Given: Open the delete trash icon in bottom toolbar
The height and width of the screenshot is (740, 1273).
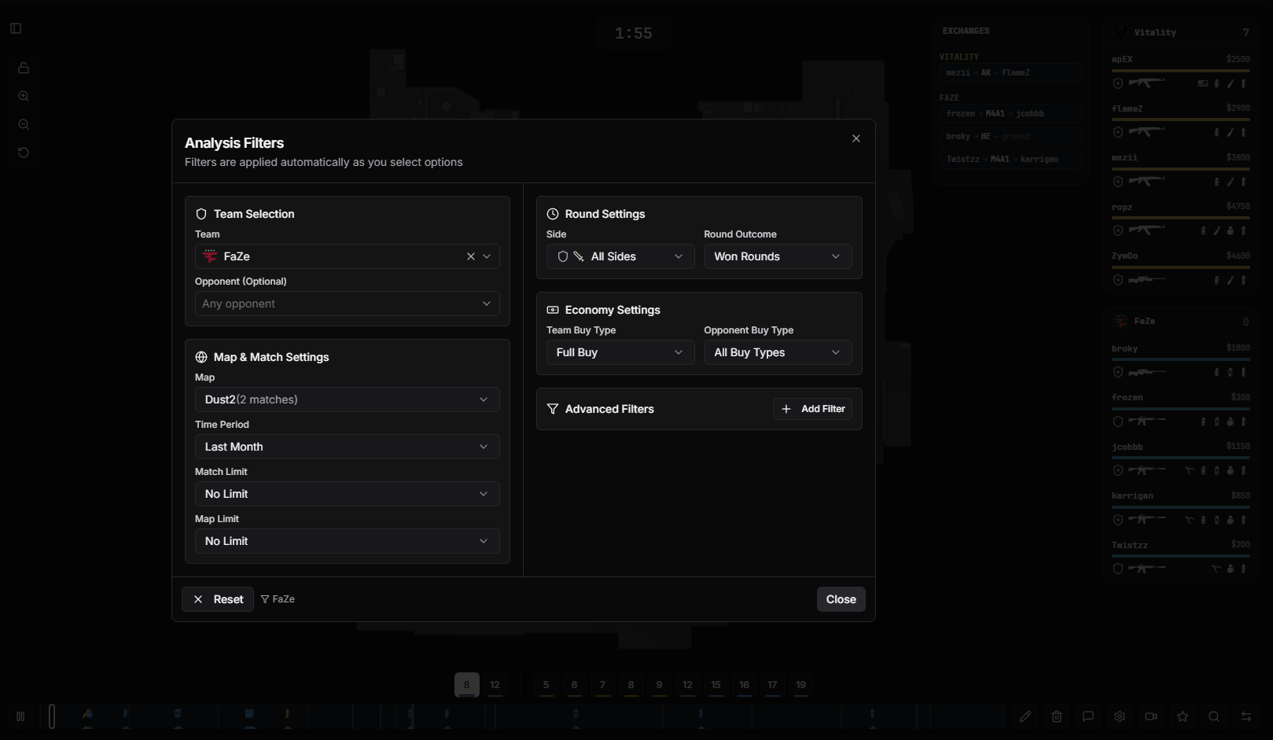Looking at the screenshot, I should click(x=1057, y=716).
